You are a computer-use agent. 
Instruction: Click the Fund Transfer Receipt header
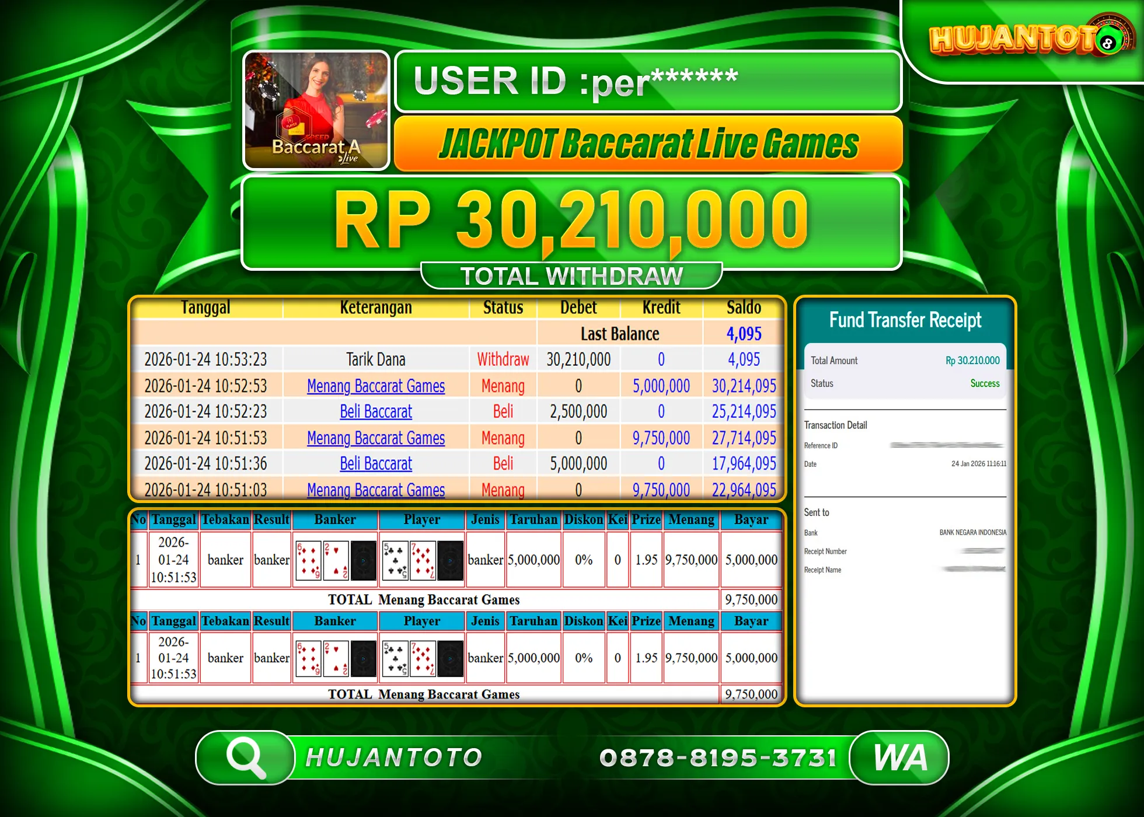point(905,320)
